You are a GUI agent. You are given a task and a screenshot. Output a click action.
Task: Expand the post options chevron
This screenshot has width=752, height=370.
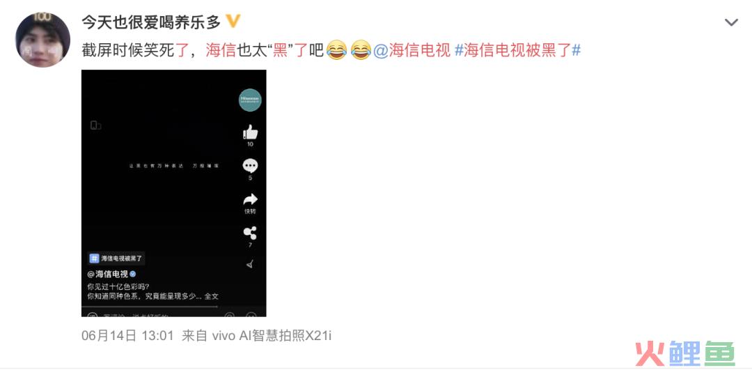click(731, 22)
